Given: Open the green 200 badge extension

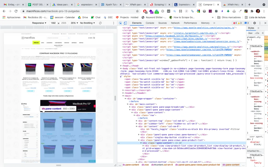Looking at the screenshot, I should click(x=157, y=11).
